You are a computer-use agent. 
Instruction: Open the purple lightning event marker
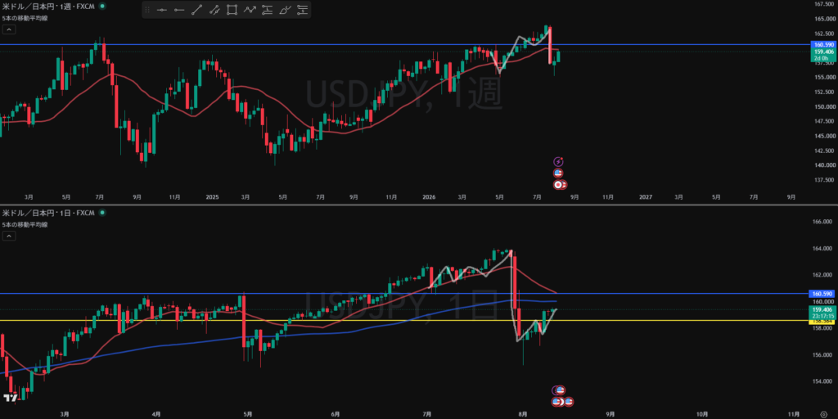(x=558, y=161)
